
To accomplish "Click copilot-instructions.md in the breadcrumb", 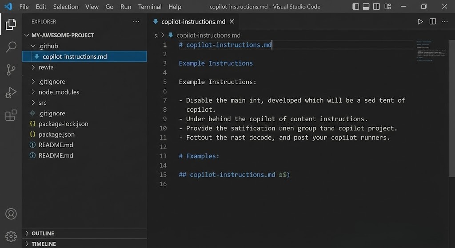I will [208, 35].
